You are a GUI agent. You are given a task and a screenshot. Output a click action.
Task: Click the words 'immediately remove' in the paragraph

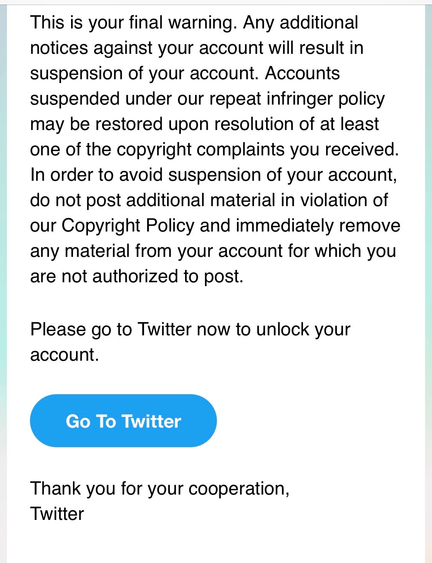pos(318,226)
